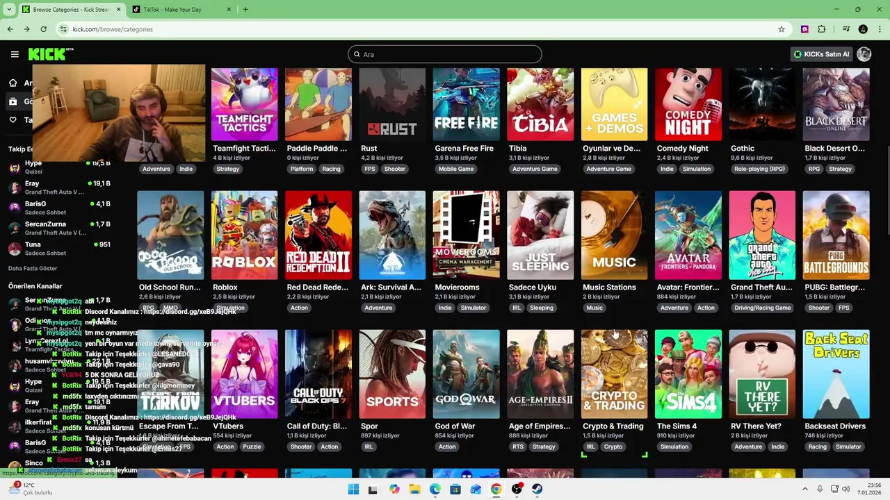Open SercanZurna channel in sidebar
Image resolution: width=890 pixels, height=500 pixels.
pos(59,228)
